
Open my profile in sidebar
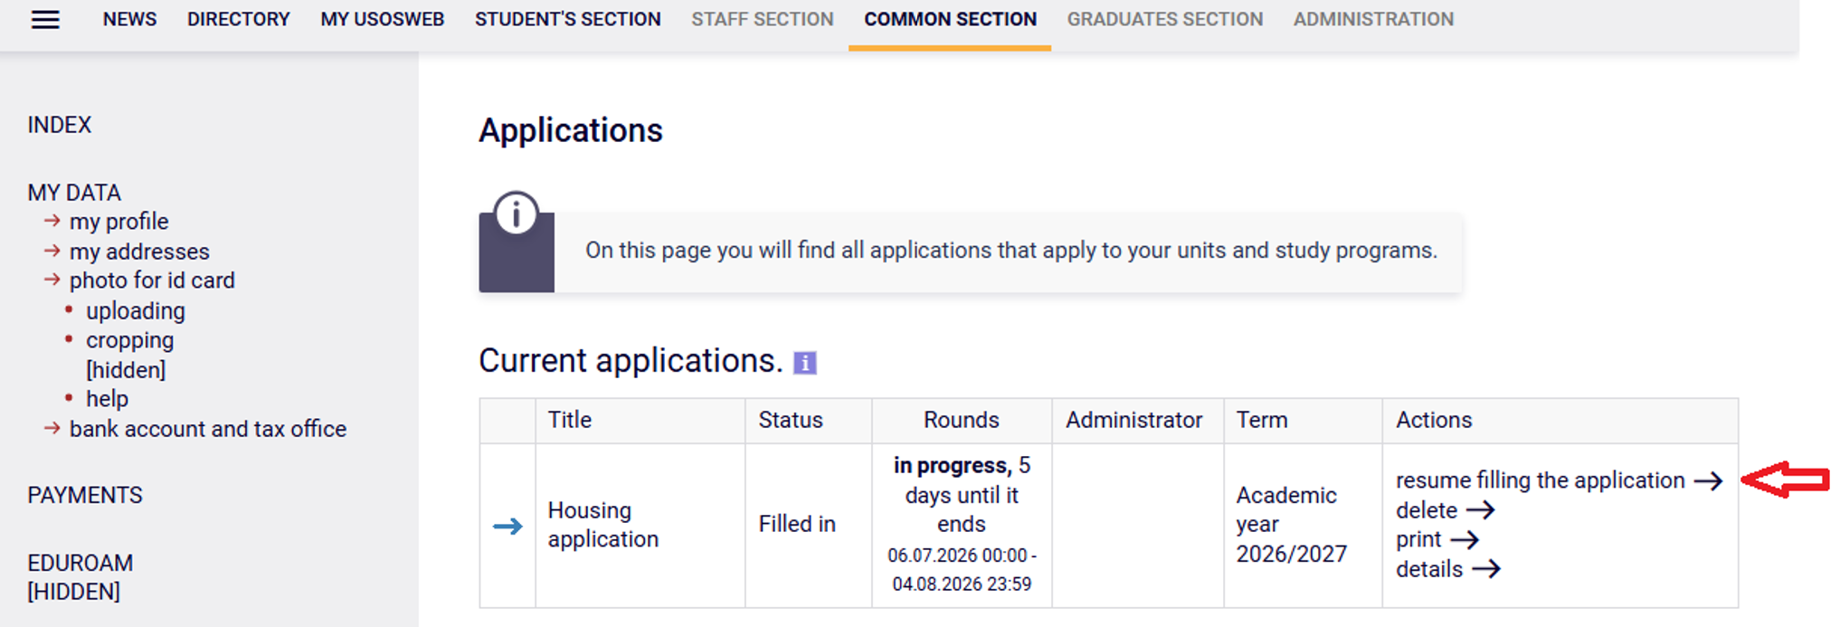pos(119,222)
